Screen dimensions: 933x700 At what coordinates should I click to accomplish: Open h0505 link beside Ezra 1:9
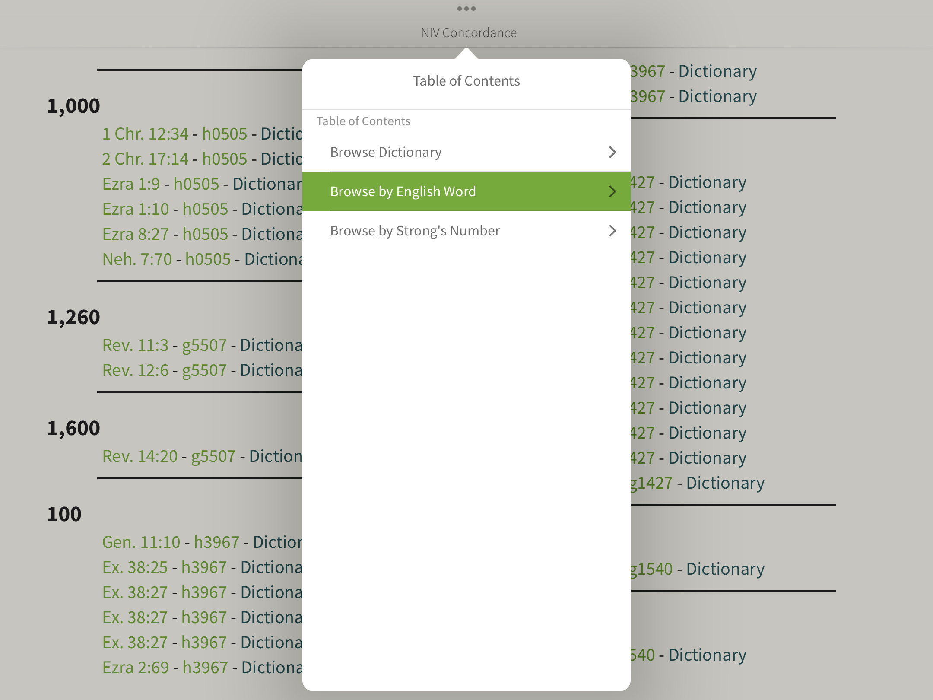(x=196, y=184)
